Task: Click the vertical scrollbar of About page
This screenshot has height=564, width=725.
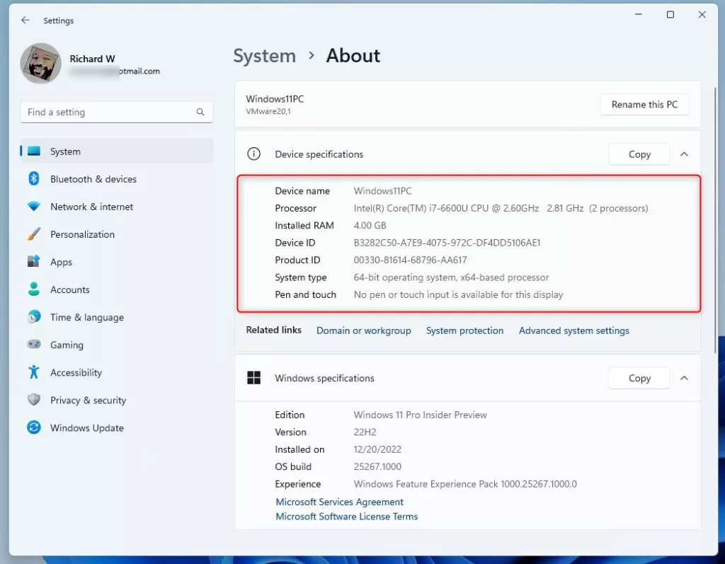Action: point(716,220)
